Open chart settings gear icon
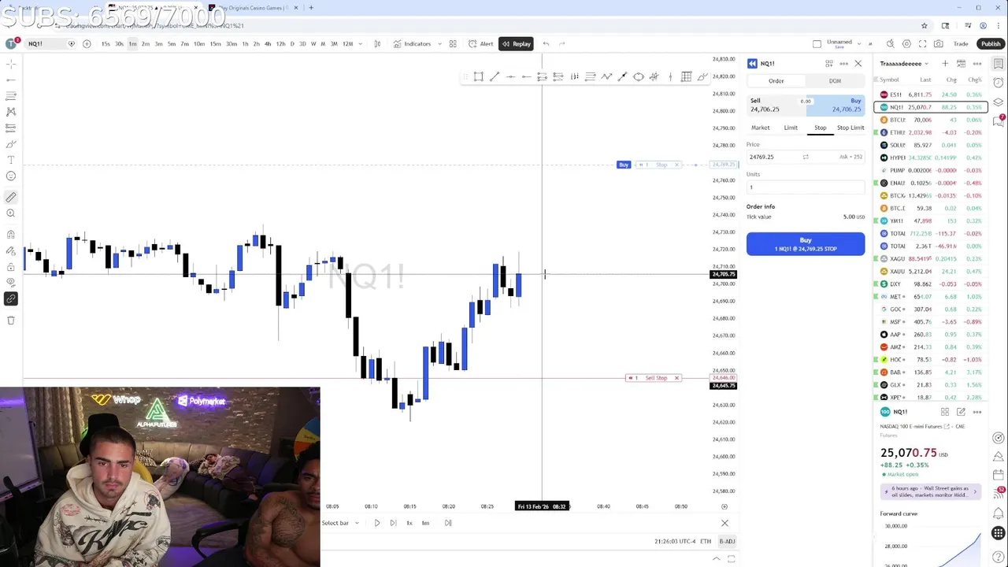 click(906, 44)
